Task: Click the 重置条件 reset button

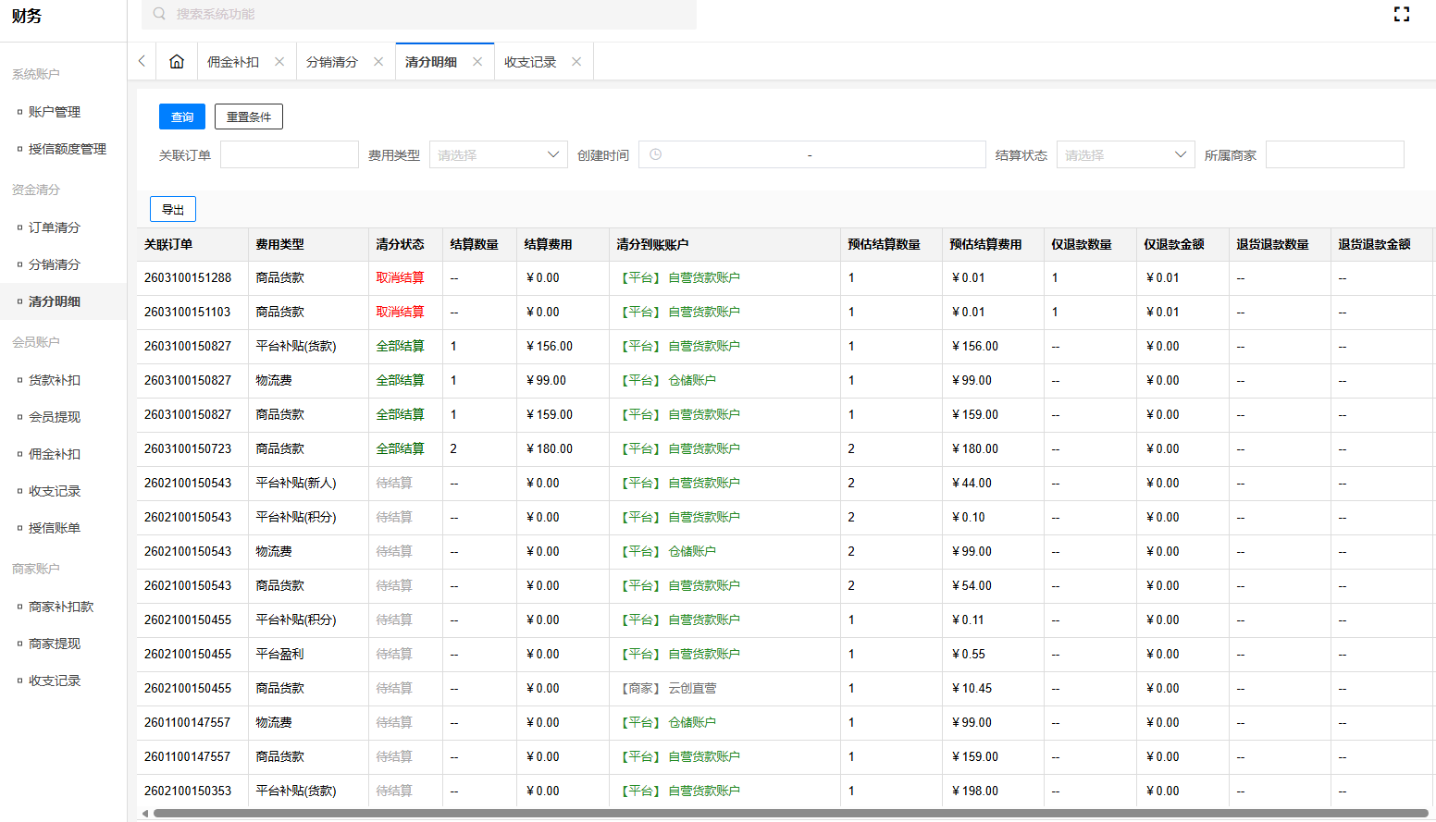Action: (248, 117)
